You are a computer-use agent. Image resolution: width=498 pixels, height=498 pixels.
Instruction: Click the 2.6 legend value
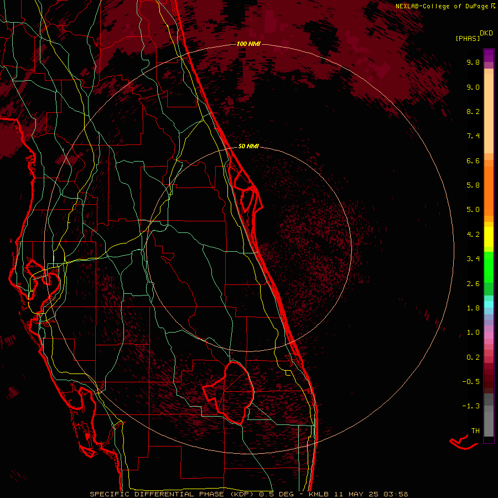473,284
